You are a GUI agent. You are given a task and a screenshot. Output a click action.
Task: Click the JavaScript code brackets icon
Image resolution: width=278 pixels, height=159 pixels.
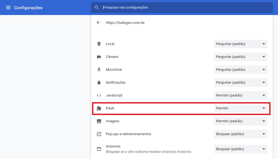[99, 95]
